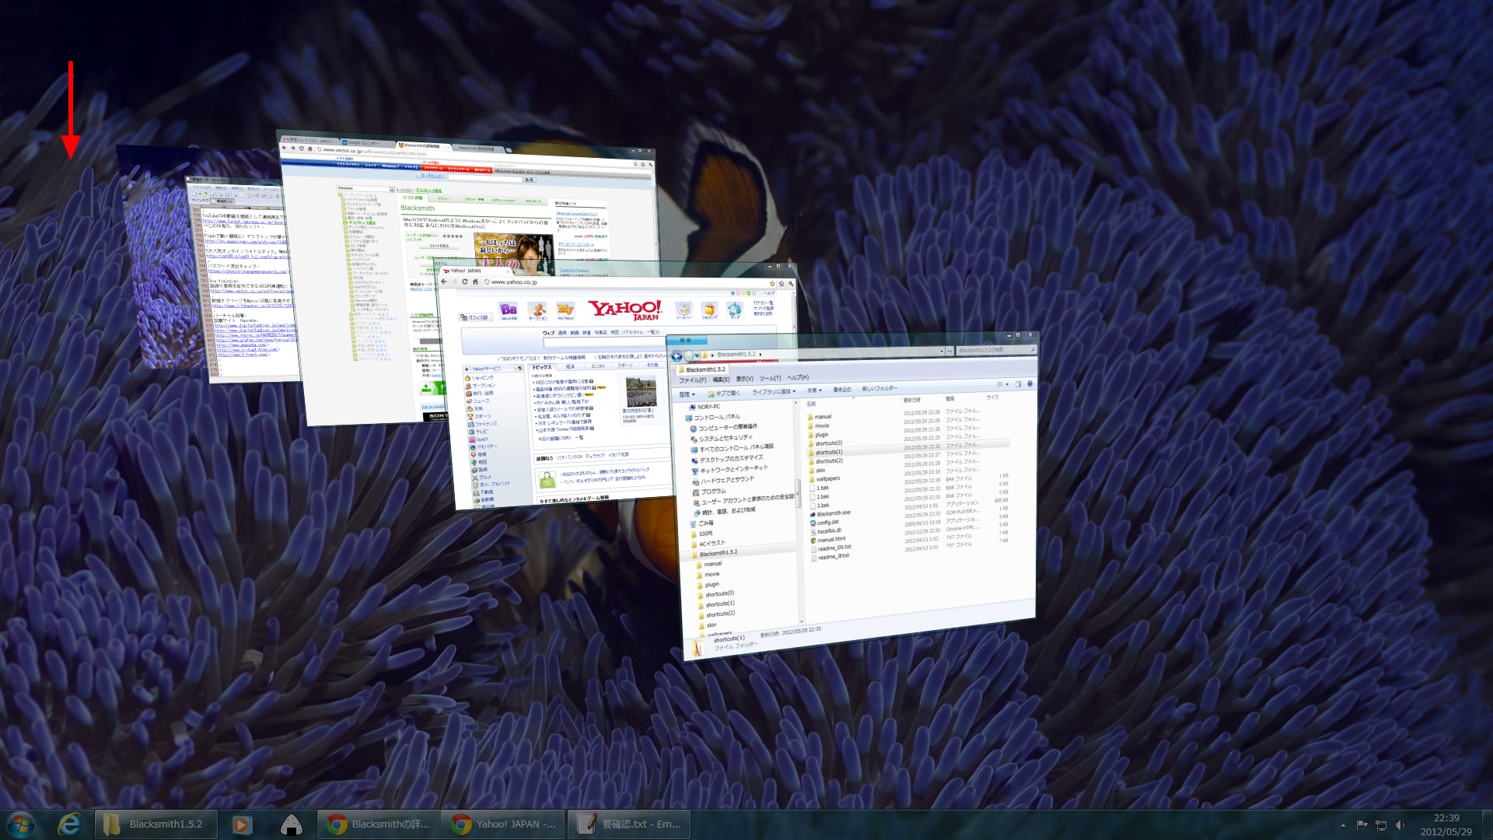1493x840 pixels.
Task: Click the Explorer help question icon
Action: [x=1030, y=384]
